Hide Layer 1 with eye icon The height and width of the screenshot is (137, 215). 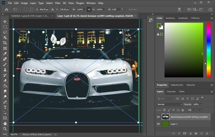(x=158, y=124)
